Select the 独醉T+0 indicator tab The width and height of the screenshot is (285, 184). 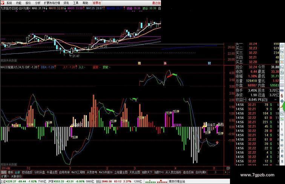[x=159, y=172]
